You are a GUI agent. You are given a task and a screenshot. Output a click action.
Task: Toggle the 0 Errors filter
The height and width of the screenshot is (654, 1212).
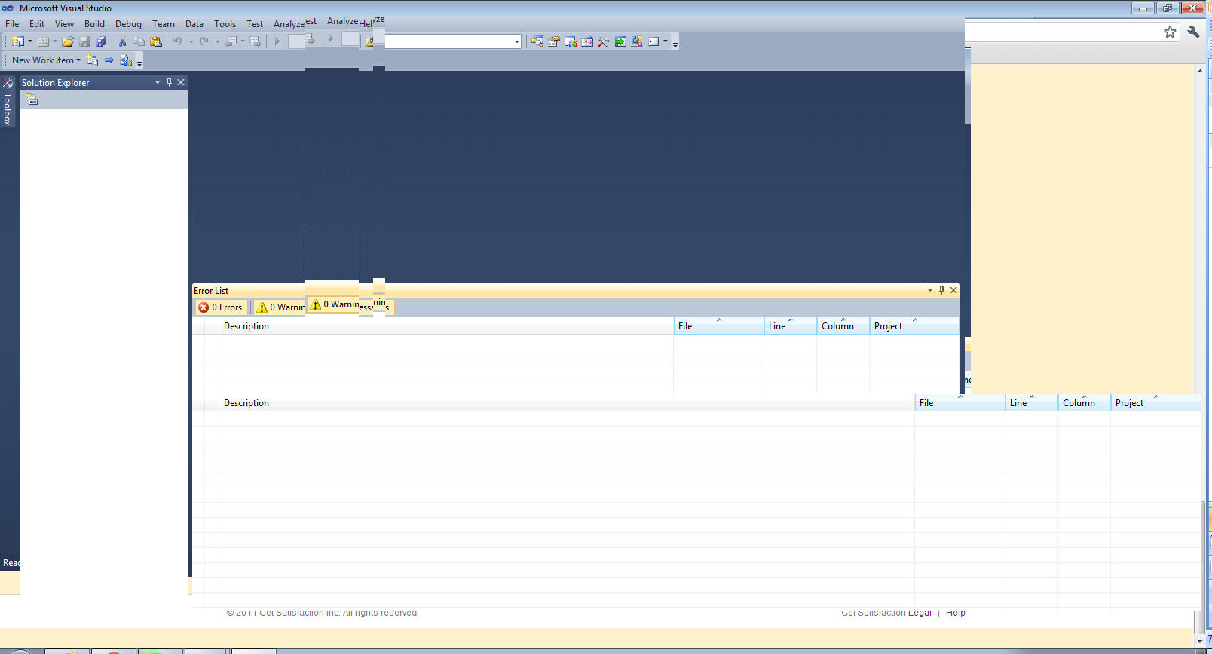(x=221, y=307)
